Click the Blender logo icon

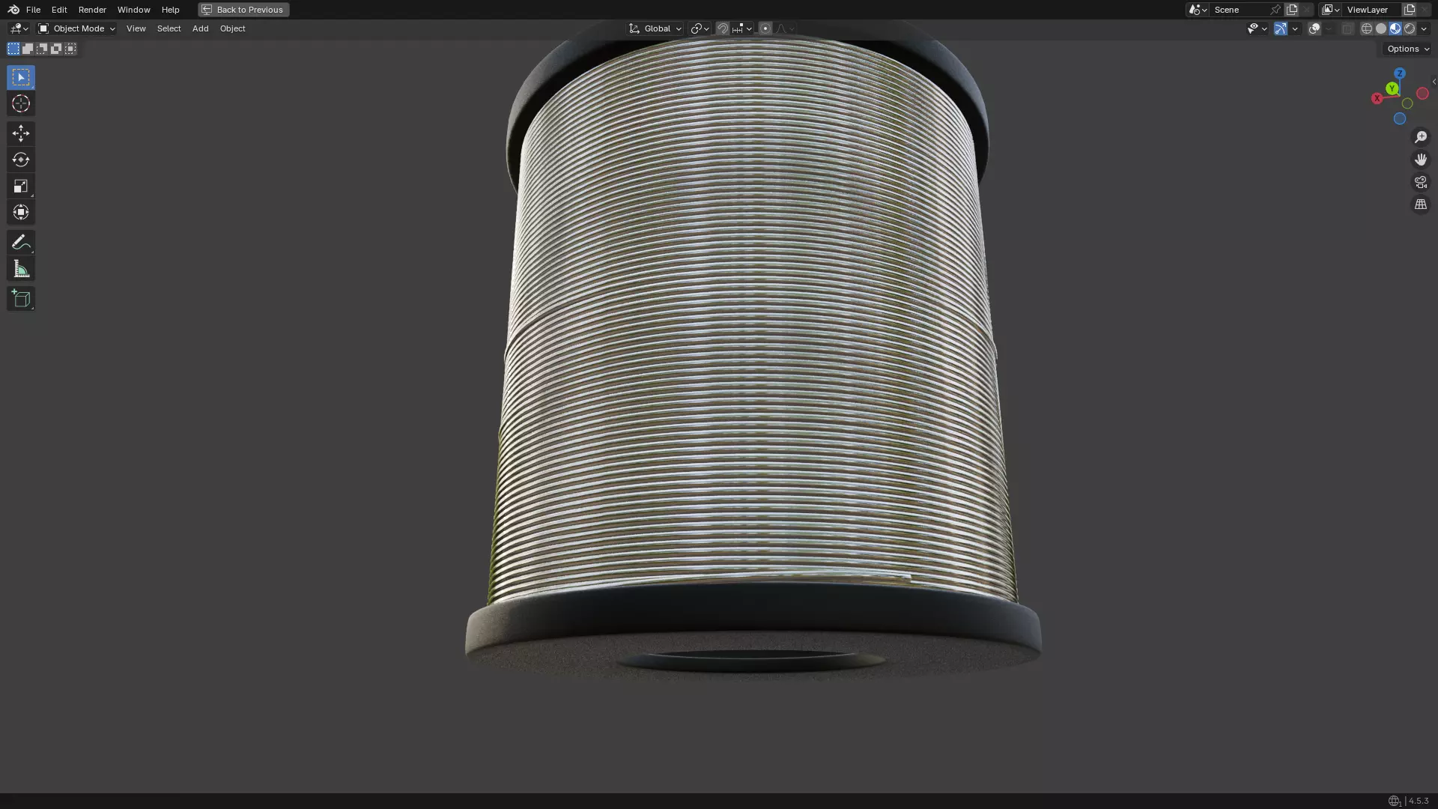click(x=13, y=10)
